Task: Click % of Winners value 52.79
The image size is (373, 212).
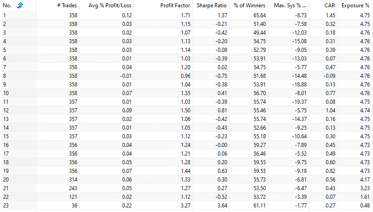Action: pos(259,50)
